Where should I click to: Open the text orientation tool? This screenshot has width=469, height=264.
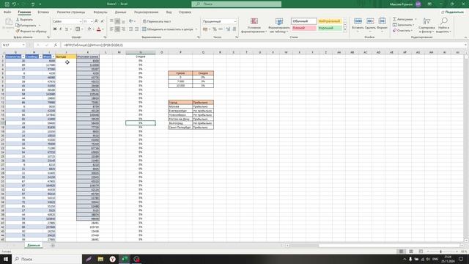click(131, 21)
